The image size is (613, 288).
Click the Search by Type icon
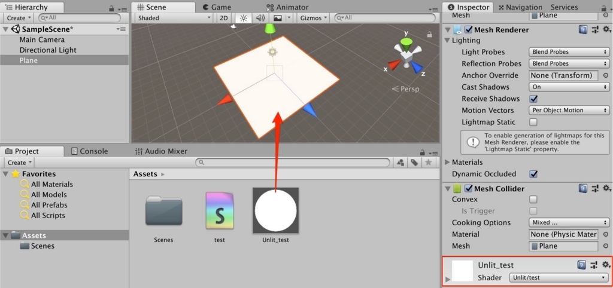point(400,163)
